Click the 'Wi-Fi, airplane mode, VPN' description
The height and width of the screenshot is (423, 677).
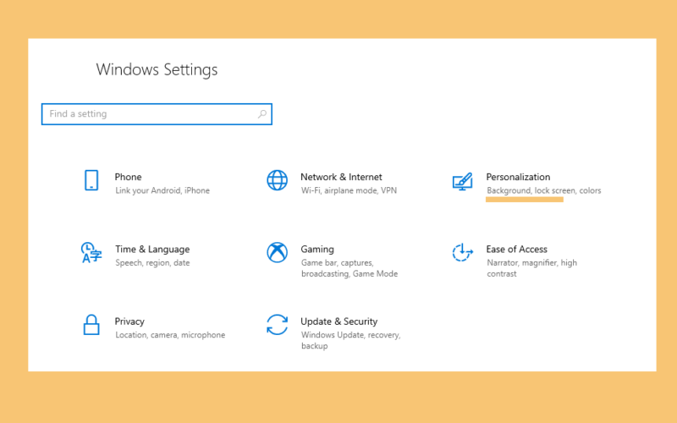click(349, 190)
